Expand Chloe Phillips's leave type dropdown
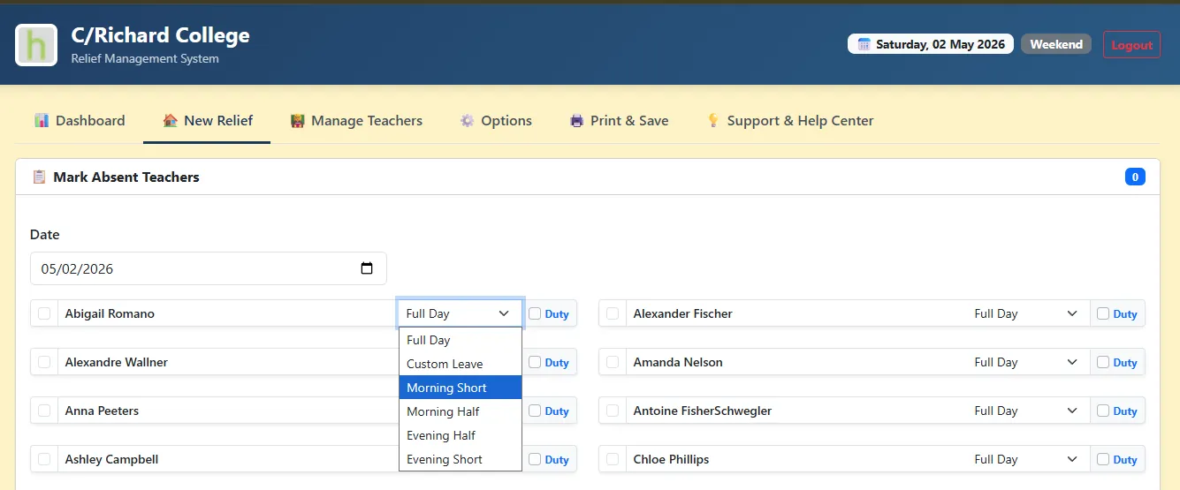1180x490 pixels. click(x=1028, y=459)
